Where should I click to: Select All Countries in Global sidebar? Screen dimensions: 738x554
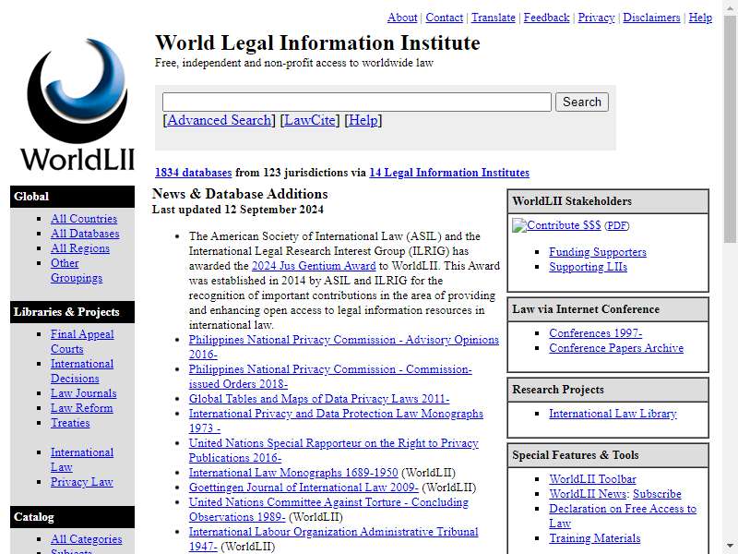pyautogui.click(x=84, y=219)
